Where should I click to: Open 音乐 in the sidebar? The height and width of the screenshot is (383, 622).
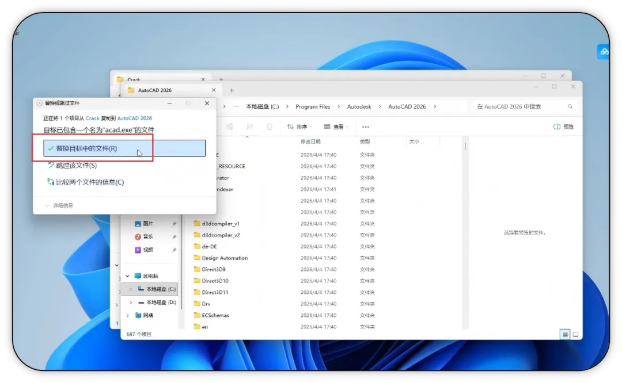point(148,237)
